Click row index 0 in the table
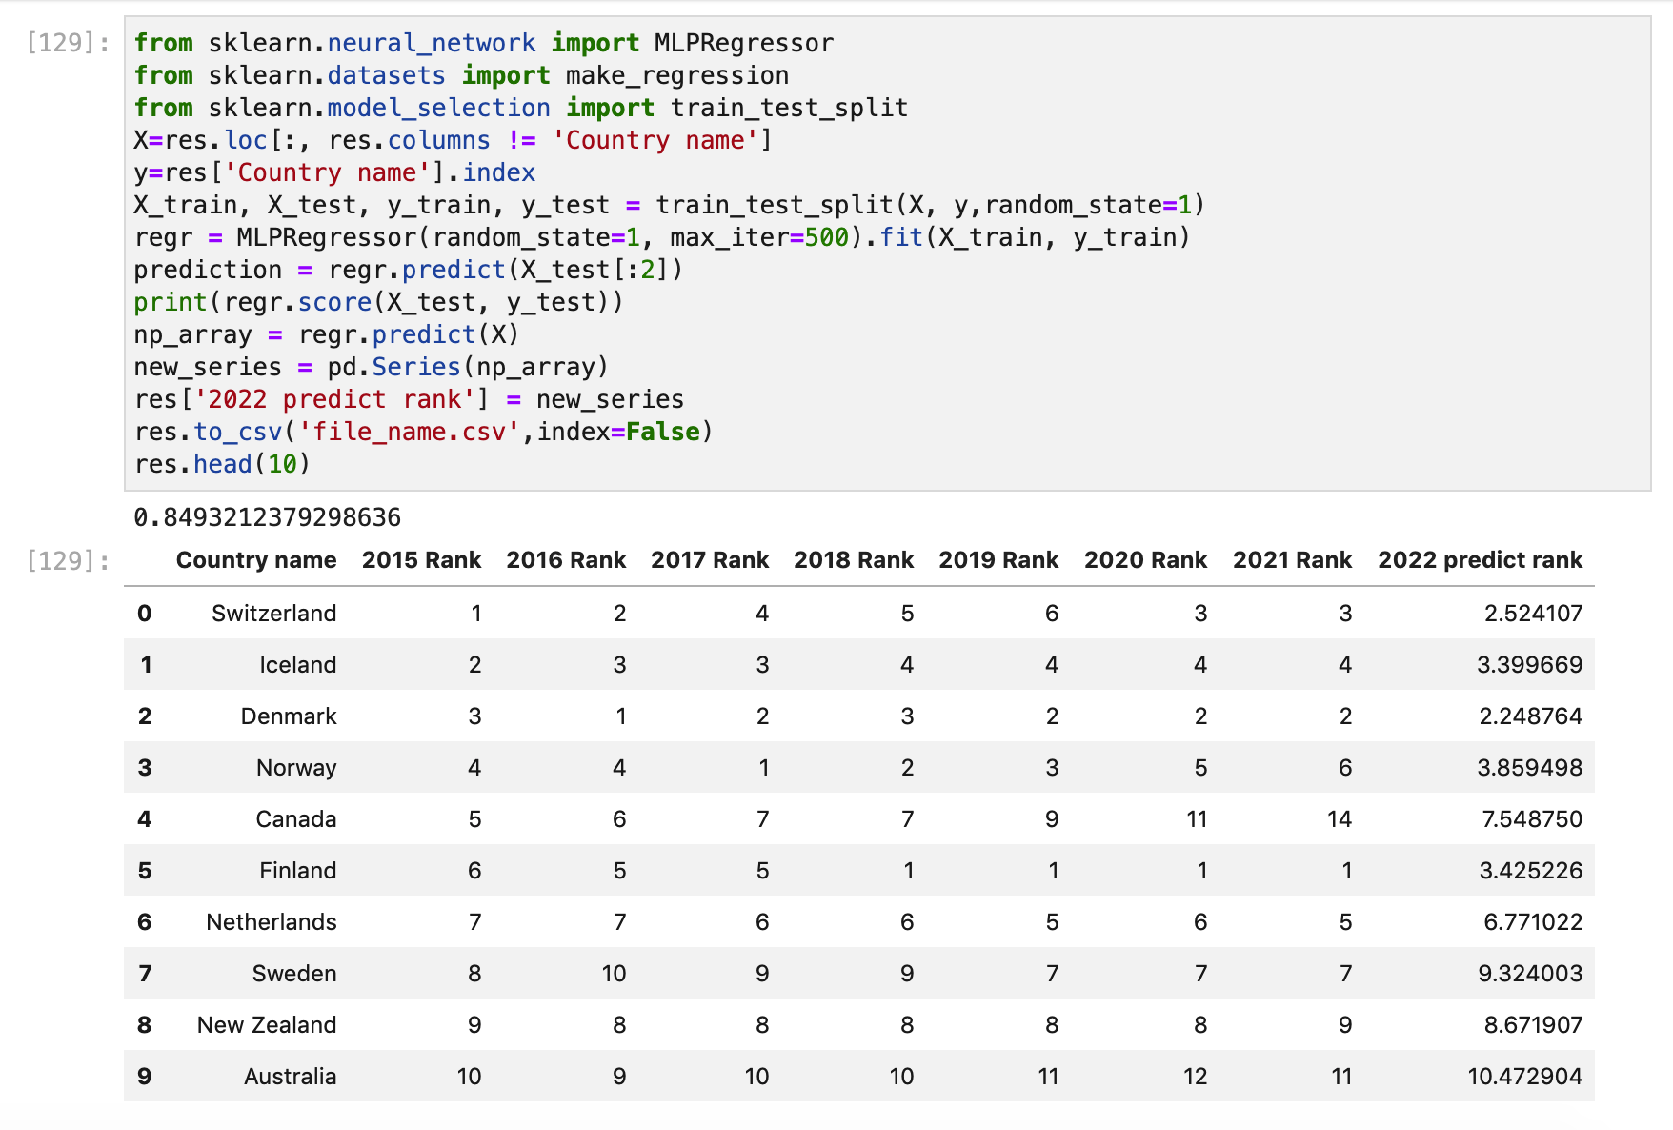The width and height of the screenshot is (1673, 1130). point(145,614)
